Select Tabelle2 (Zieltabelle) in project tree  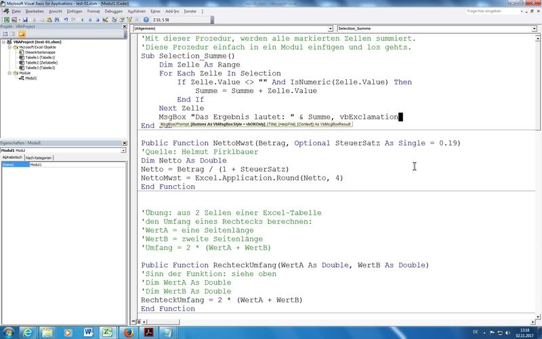pyautogui.click(x=39, y=62)
